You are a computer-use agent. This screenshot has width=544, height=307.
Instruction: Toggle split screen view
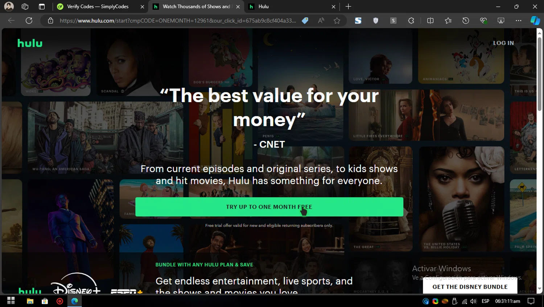point(430,21)
